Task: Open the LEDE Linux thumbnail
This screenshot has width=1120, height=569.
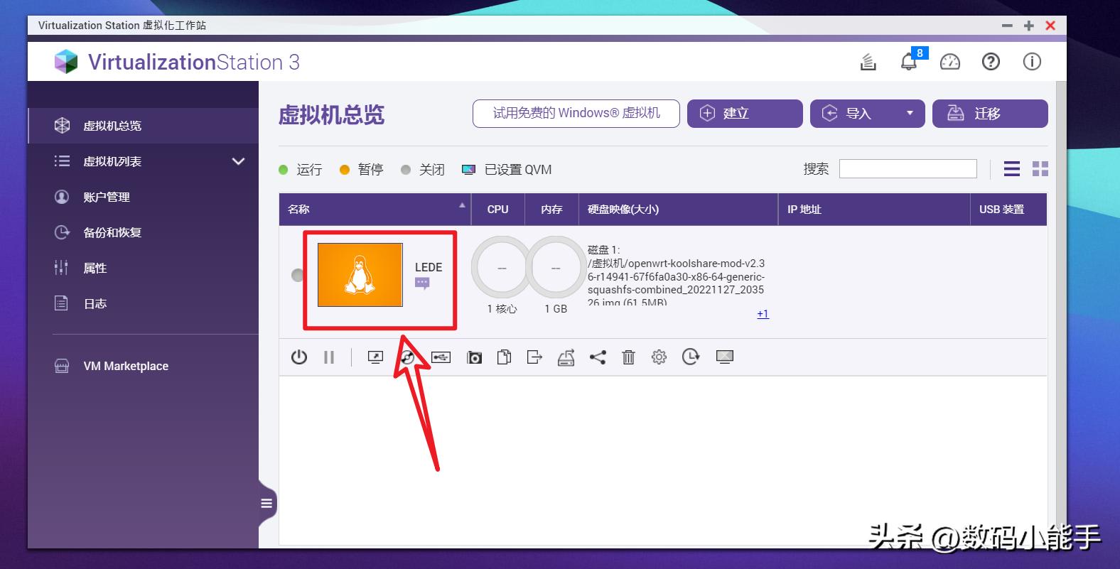Action: tap(360, 275)
